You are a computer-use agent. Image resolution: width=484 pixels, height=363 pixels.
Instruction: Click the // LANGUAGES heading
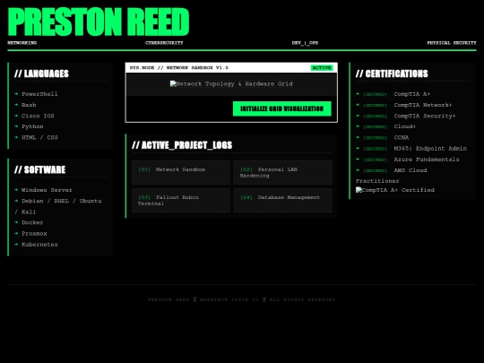tap(41, 73)
